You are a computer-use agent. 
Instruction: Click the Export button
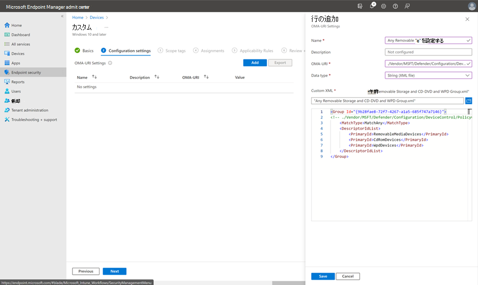point(280,63)
